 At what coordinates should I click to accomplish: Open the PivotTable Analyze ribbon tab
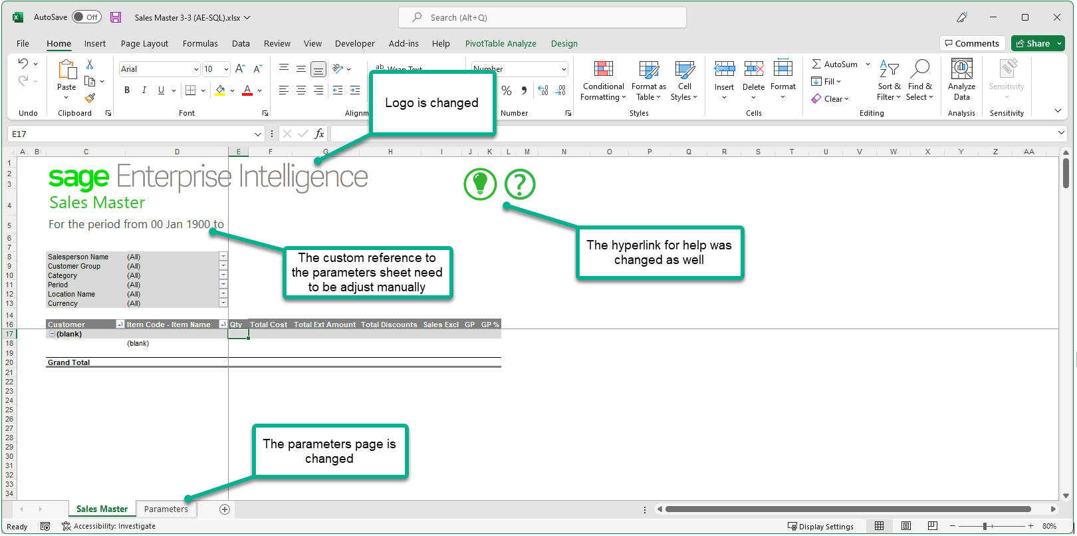(500, 44)
